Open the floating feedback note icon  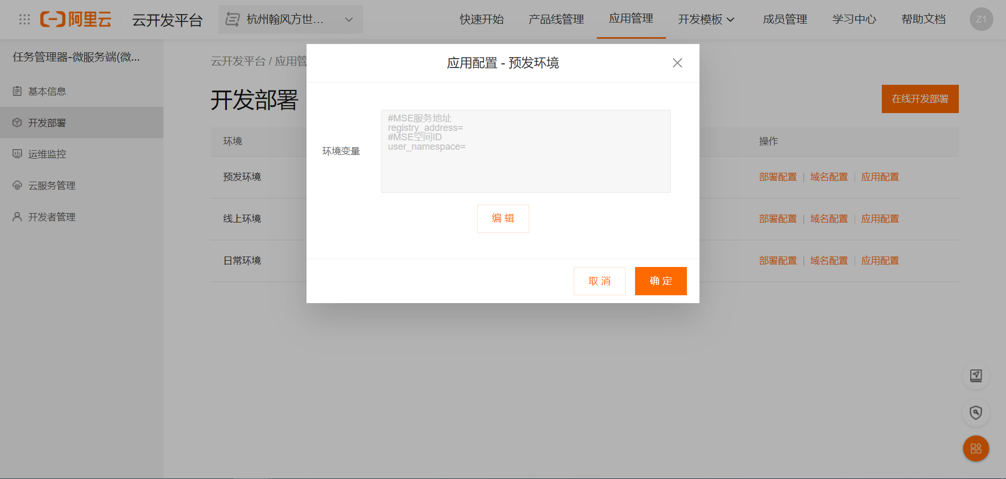pyautogui.click(x=976, y=375)
